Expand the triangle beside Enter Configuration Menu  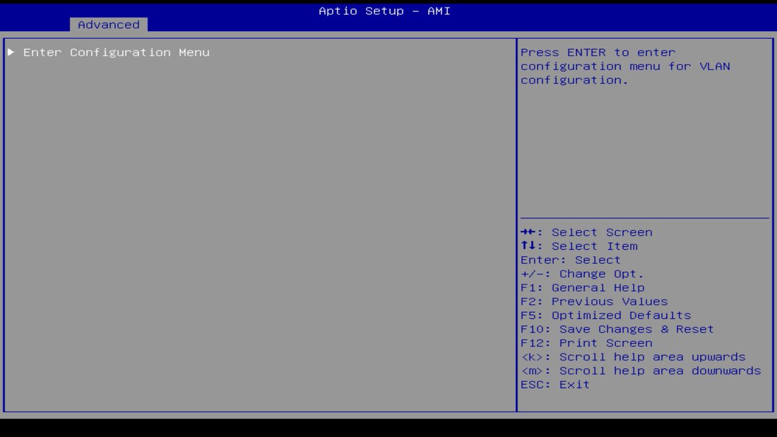click(x=10, y=52)
